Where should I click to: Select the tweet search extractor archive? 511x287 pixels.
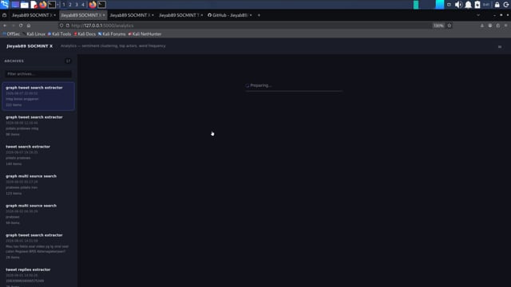(x=38, y=155)
